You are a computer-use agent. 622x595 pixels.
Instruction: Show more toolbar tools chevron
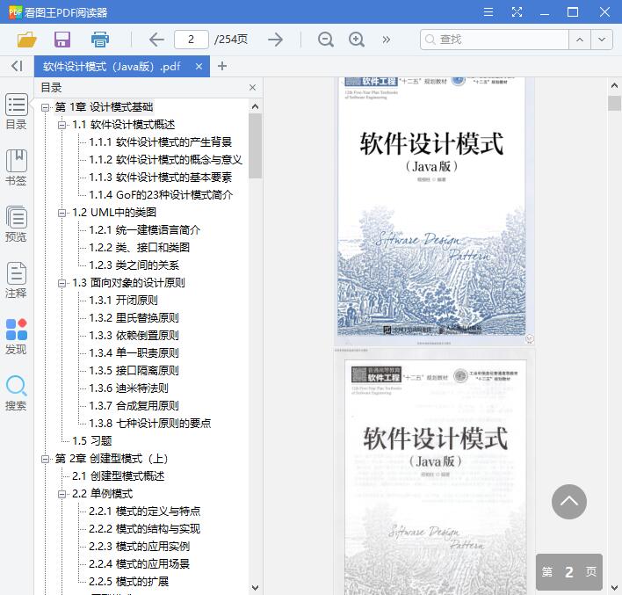click(387, 40)
